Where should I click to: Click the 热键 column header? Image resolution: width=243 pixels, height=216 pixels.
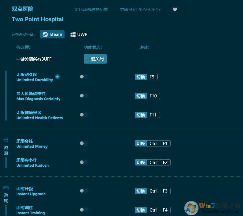(144, 47)
